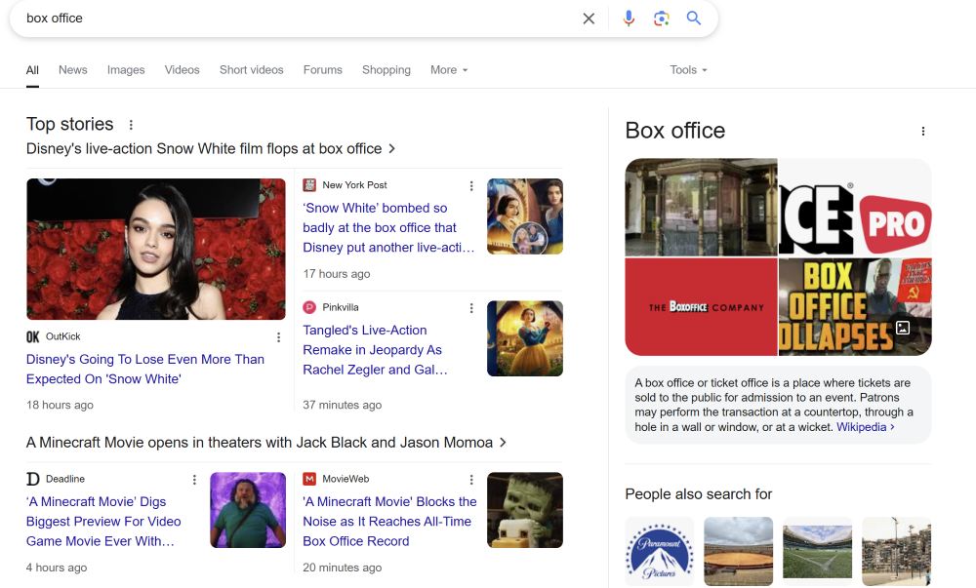Open Google Lens image search icon
The image size is (976, 588).
(x=661, y=19)
